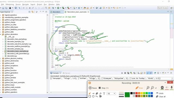174x98 pixels.
Task: Open decorators.py in Project Explorer
Action: pos(12,56)
